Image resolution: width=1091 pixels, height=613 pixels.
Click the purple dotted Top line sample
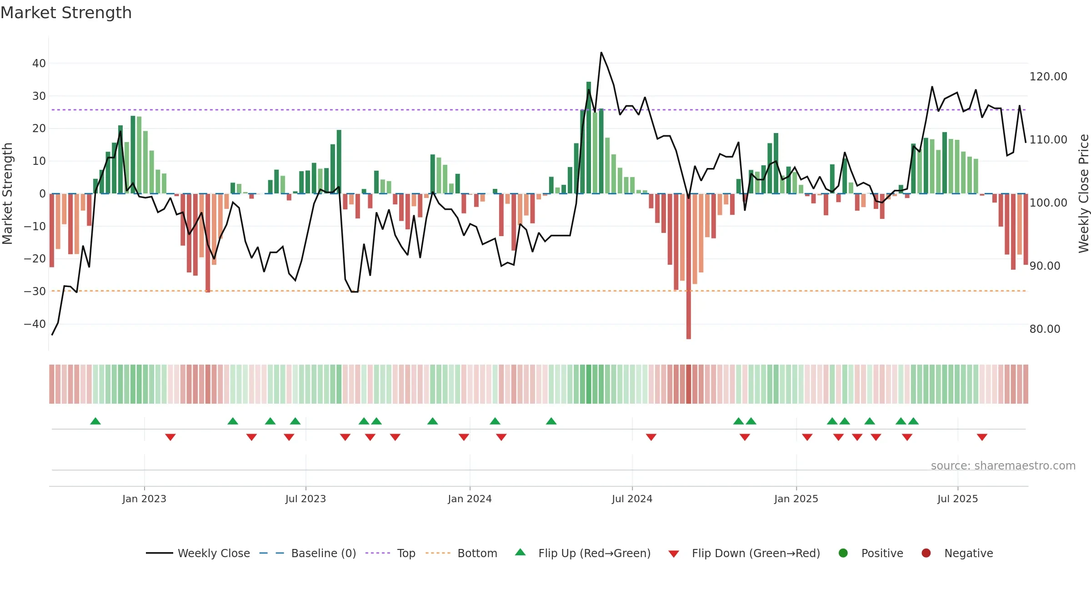(x=378, y=553)
